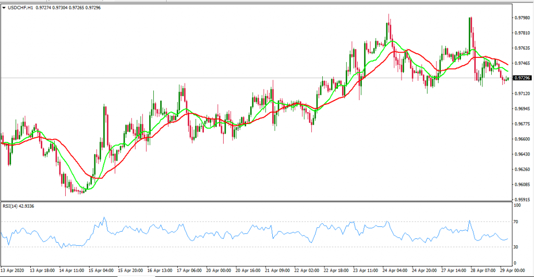Select the 17 Apr 06:00 time label
The width and height of the screenshot is (534, 277).
point(190,271)
